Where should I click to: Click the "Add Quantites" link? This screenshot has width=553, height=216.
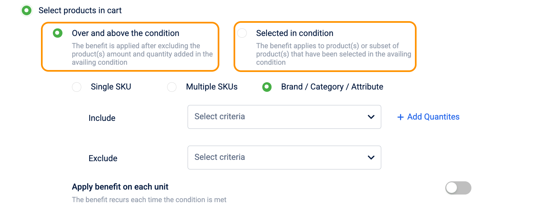[433, 117]
